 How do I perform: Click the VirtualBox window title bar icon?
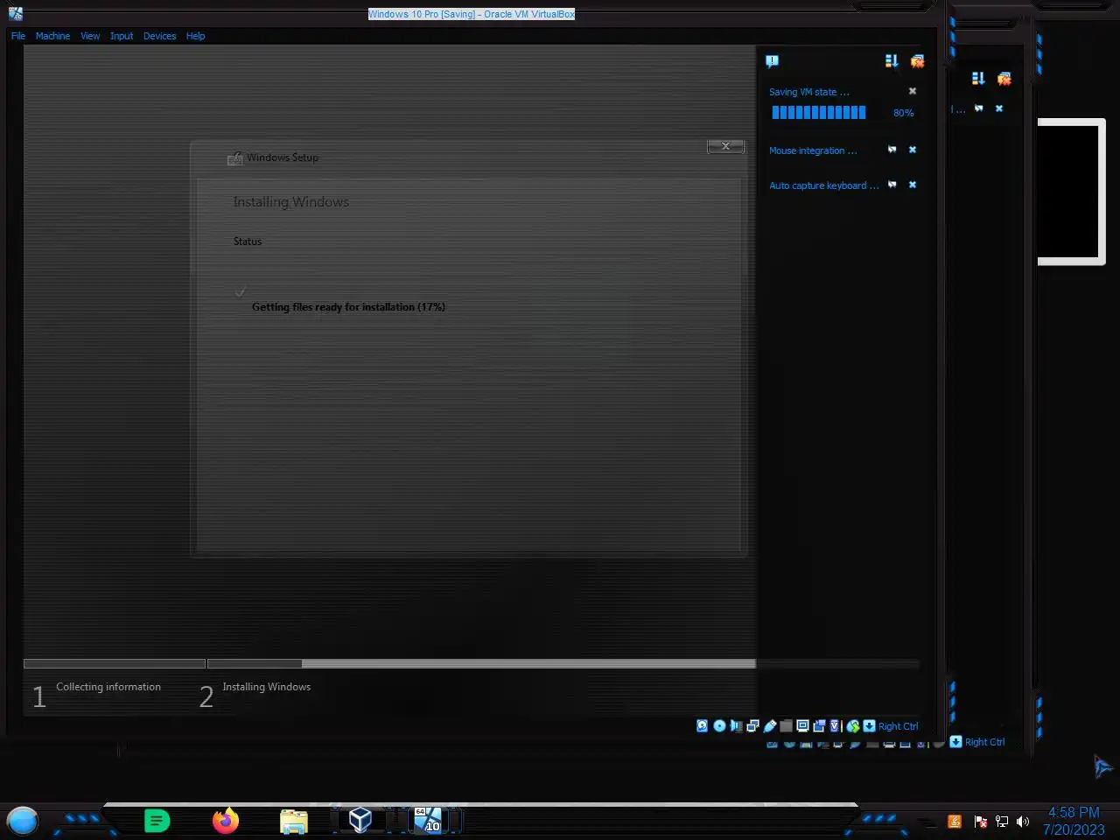point(16,13)
